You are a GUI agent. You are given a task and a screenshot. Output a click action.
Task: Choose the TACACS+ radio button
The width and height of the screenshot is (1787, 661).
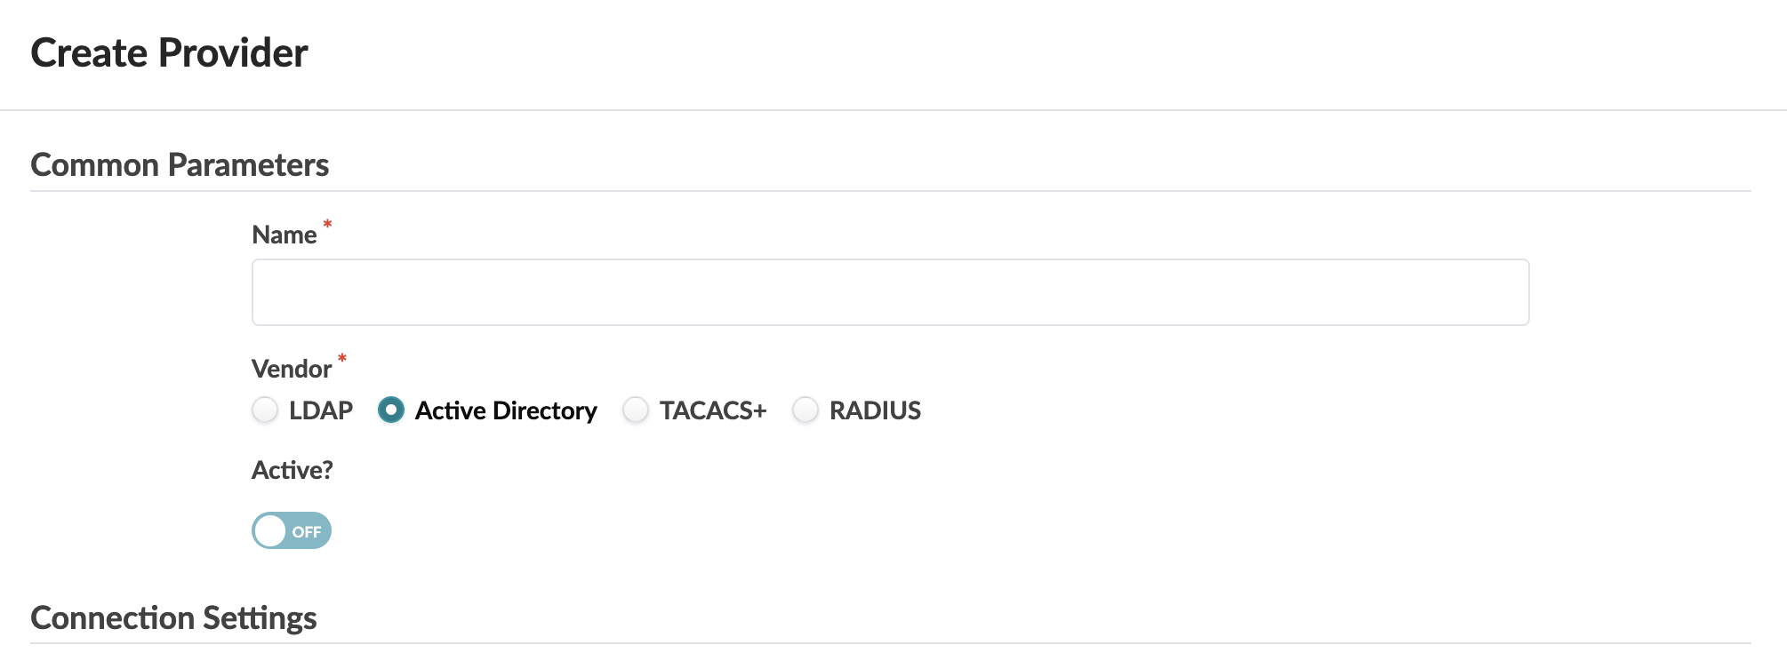click(x=636, y=410)
